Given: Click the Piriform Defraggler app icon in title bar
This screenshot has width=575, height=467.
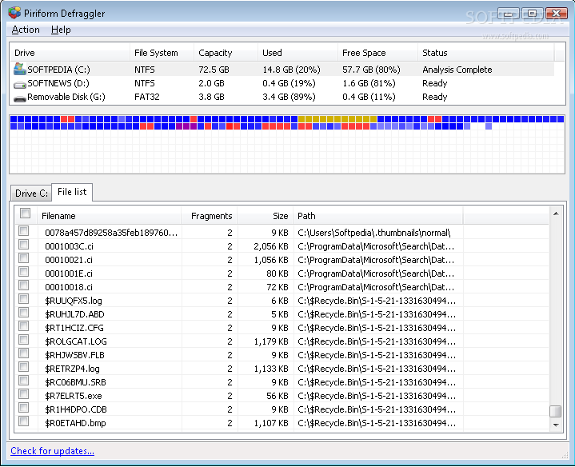Looking at the screenshot, I should click(x=14, y=13).
